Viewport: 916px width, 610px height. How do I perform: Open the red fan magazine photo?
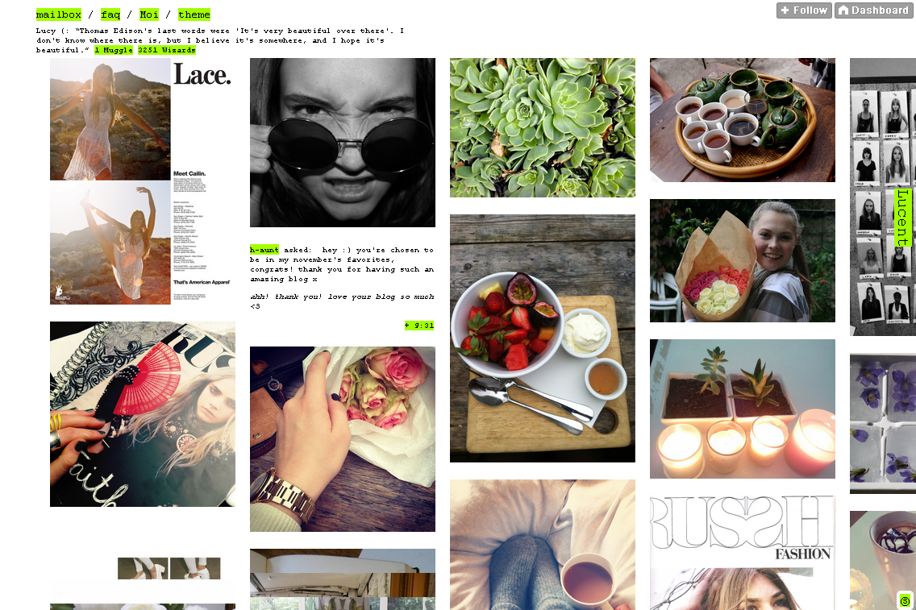[143, 414]
